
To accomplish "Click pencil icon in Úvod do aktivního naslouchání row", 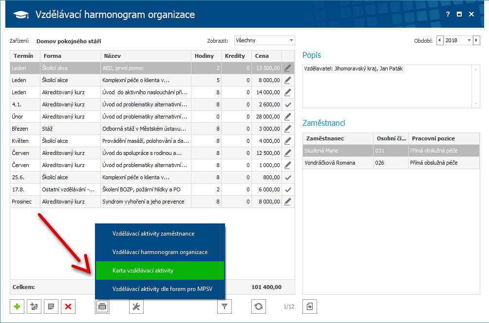I will coord(288,92).
